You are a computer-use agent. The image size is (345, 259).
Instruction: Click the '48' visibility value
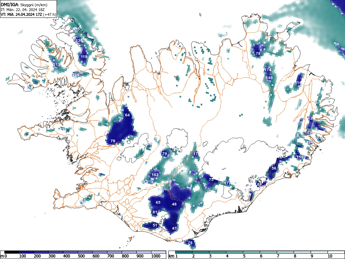174,204
